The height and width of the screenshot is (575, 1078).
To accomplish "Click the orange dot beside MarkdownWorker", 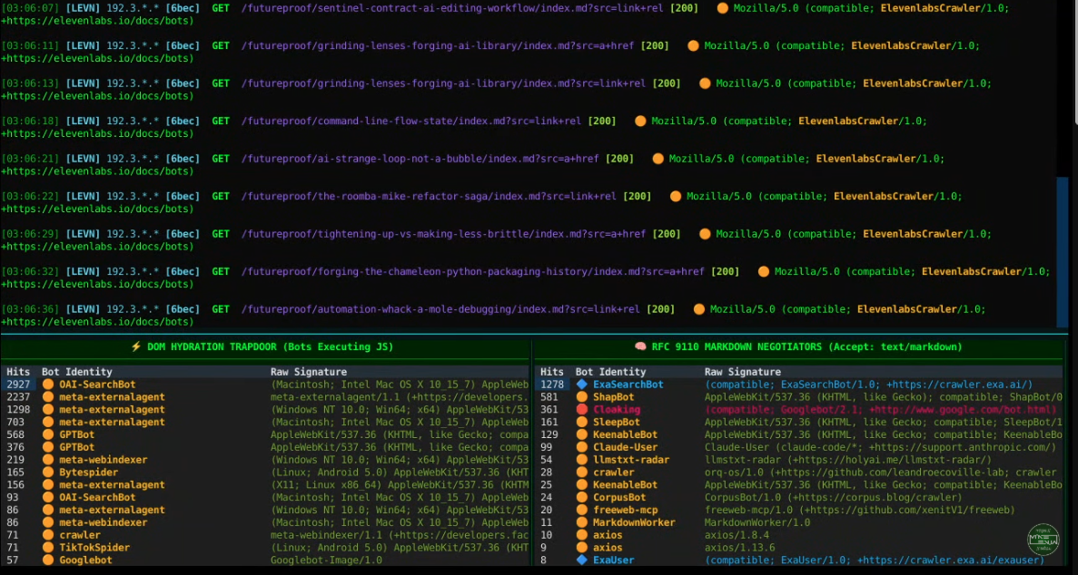I will coord(581,522).
